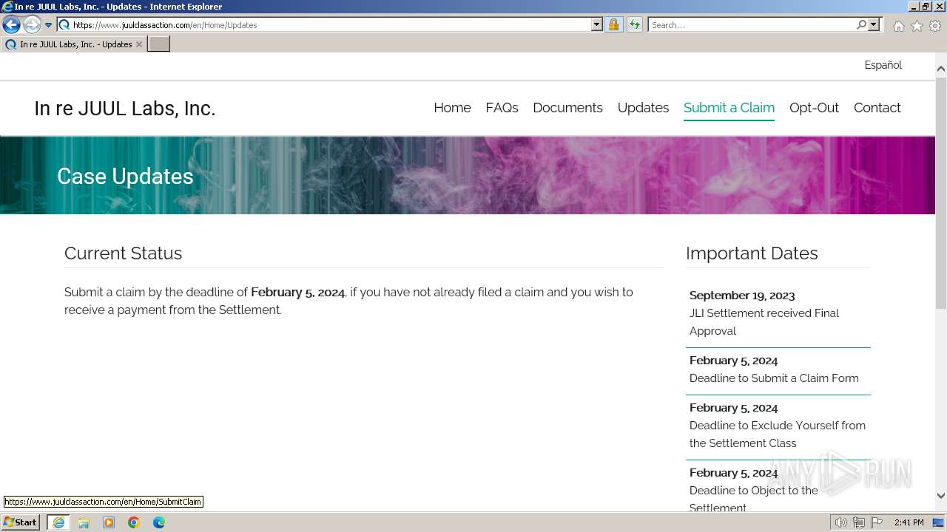Open the FAQs page
The image size is (947, 532).
[x=502, y=108]
